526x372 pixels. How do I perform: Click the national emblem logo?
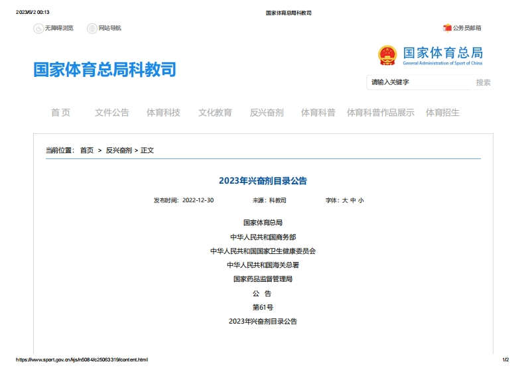387,55
